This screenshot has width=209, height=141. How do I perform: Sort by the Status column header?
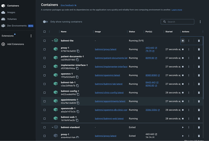[132, 32]
